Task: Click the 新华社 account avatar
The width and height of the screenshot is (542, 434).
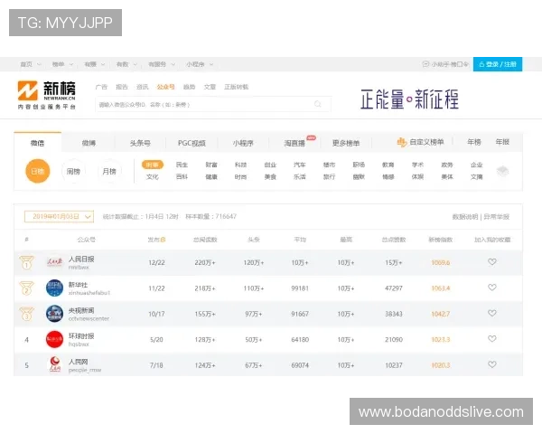Action: click(x=54, y=288)
